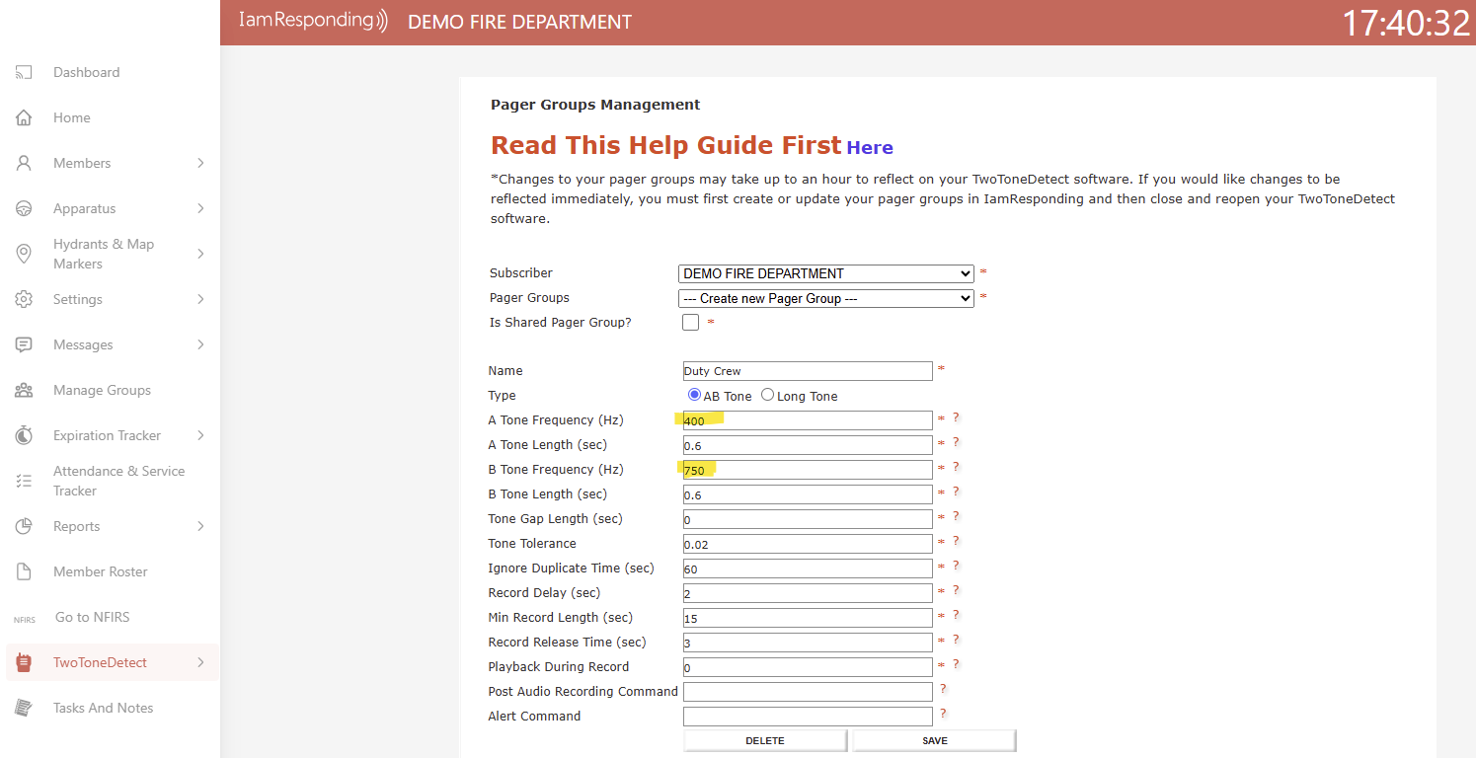
Task: Open Manage Groups in the sidebar
Action: tap(102, 390)
